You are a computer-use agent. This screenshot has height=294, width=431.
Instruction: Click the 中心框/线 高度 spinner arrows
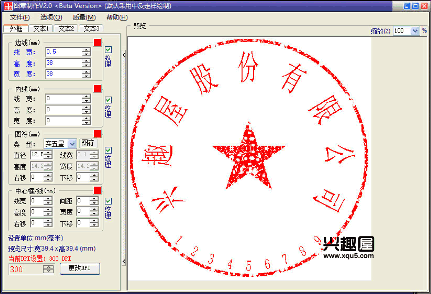coord(48,212)
